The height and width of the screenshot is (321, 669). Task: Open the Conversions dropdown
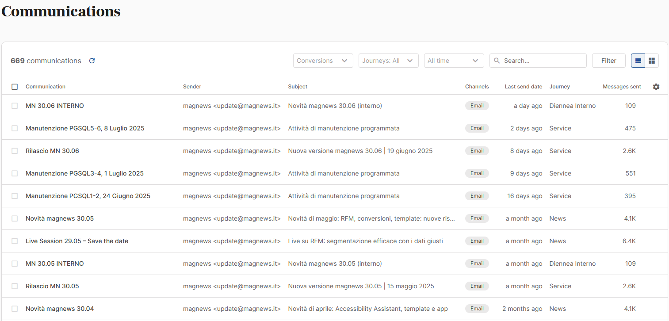(x=323, y=61)
